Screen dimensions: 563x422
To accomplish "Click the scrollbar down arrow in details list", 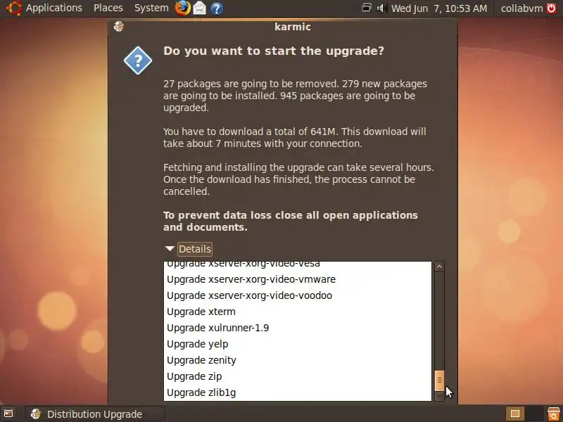I will (439, 396).
